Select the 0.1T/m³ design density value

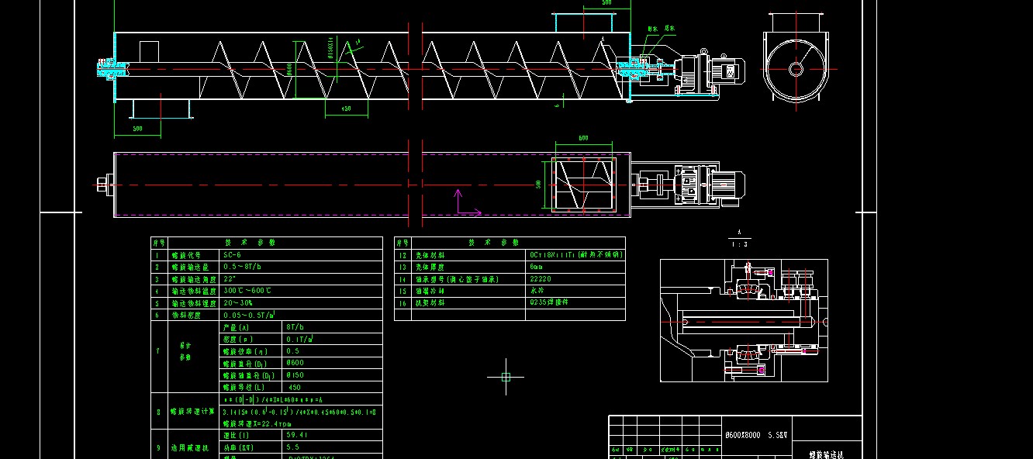[x=299, y=339]
